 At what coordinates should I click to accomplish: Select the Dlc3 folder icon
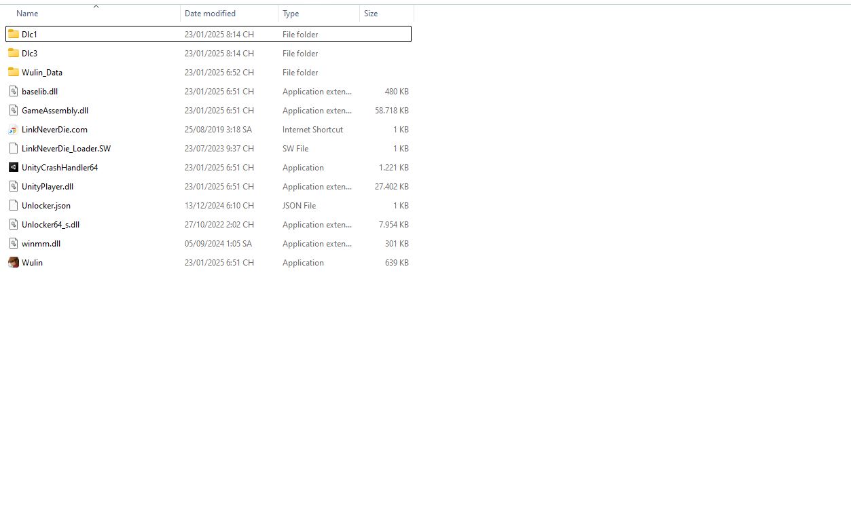click(x=14, y=53)
